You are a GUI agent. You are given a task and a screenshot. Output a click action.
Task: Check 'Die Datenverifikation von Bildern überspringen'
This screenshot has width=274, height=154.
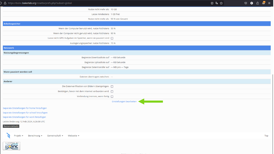coord(112,87)
